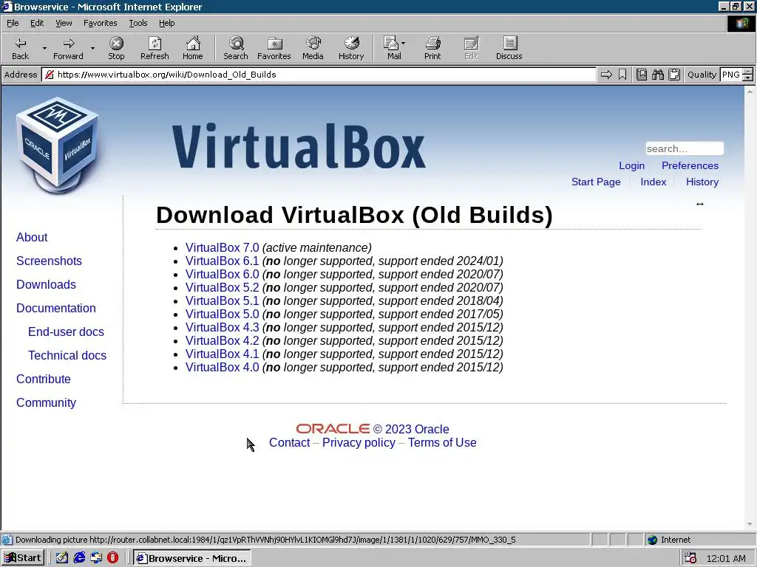Open the VirtualBox 5.2 link
757x567 pixels.
[222, 287]
